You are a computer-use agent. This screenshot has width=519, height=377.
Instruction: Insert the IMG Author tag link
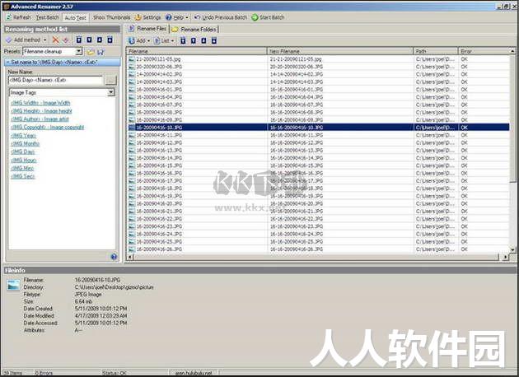[x=40, y=119]
